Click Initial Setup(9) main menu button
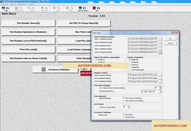The width and height of the screenshot is (191, 131). pos(74,58)
